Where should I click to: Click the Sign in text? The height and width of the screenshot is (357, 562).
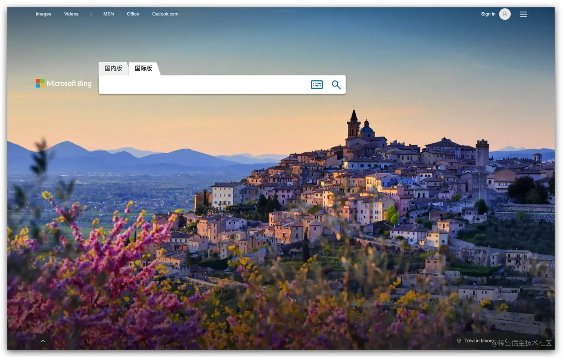(488, 14)
